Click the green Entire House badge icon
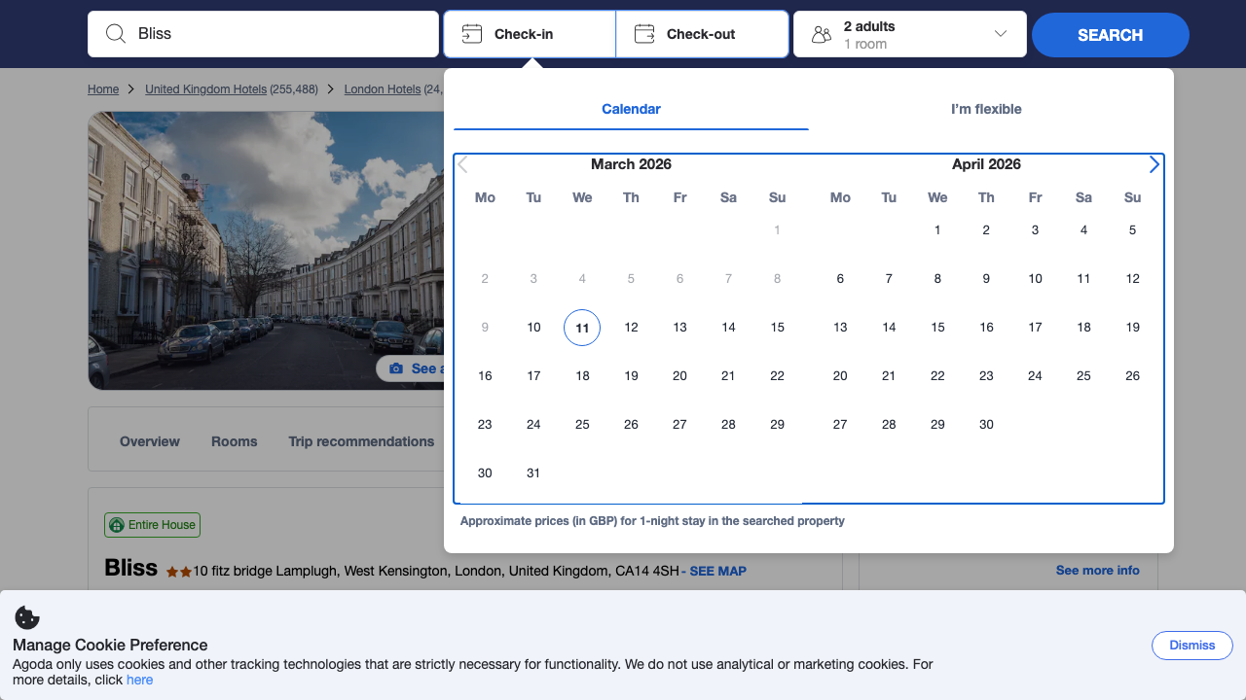This screenshot has width=1246, height=700. [x=116, y=524]
